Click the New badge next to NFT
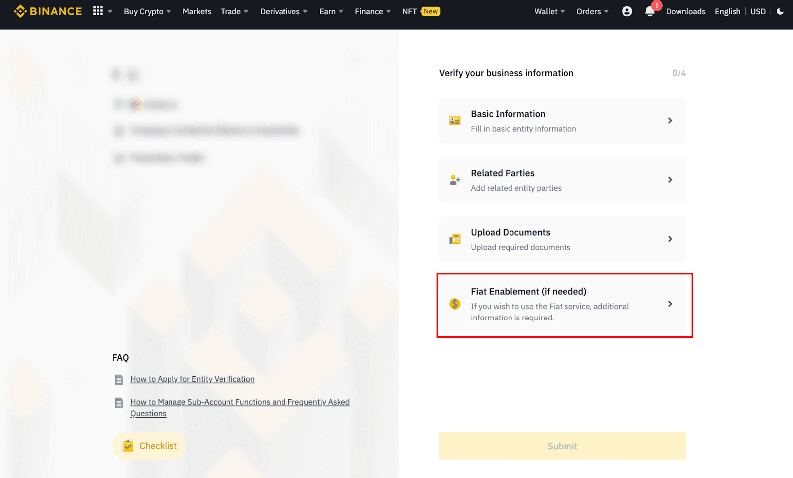Image resolution: width=793 pixels, height=478 pixels. [x=431, y=11]
